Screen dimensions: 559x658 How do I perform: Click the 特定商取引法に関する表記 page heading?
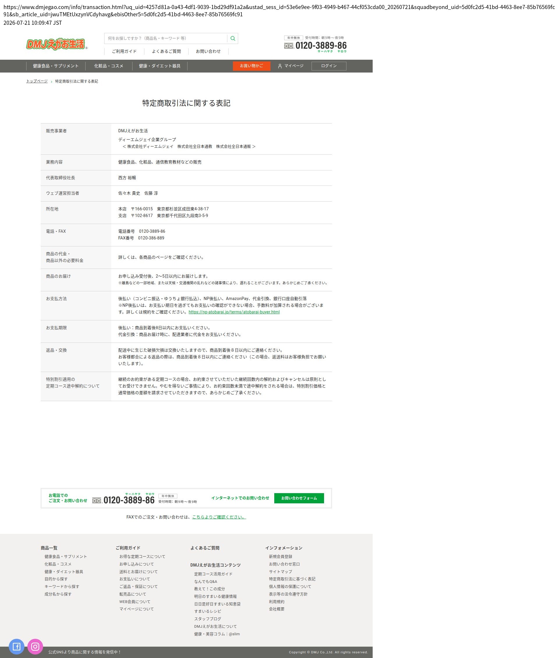click(186, 103)
